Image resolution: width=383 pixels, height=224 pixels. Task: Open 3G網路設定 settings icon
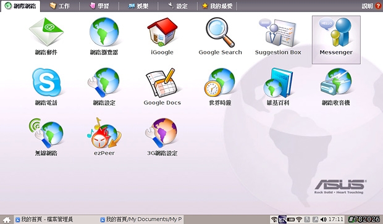[x=162, y=133]
